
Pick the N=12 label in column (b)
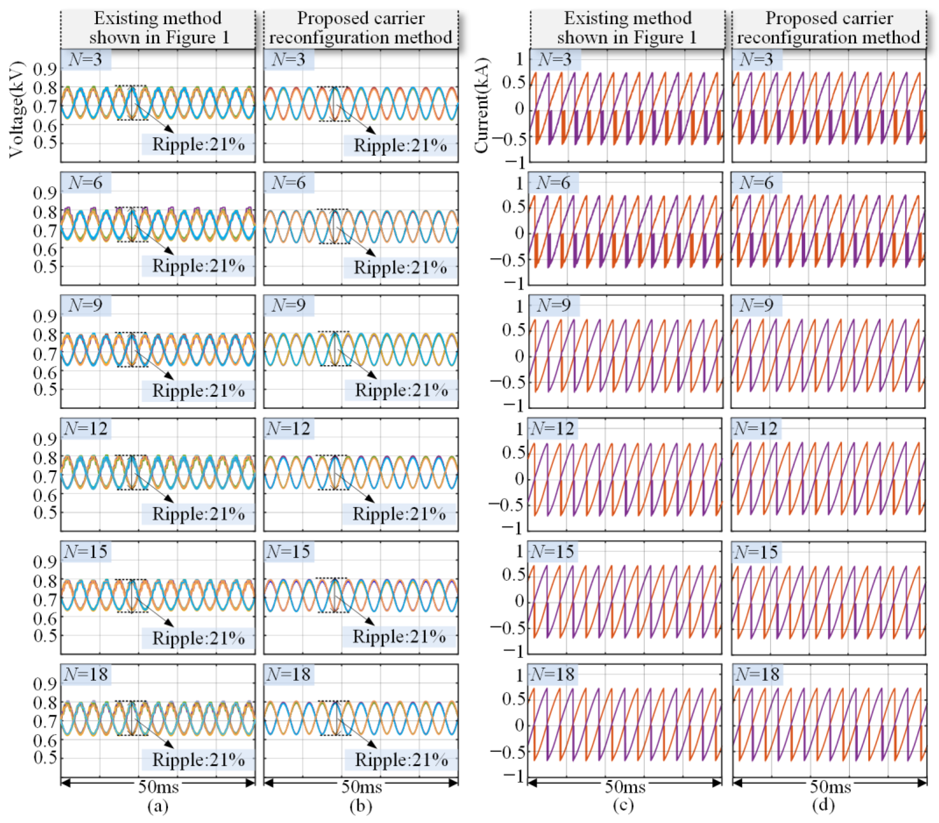click(288, 429)
